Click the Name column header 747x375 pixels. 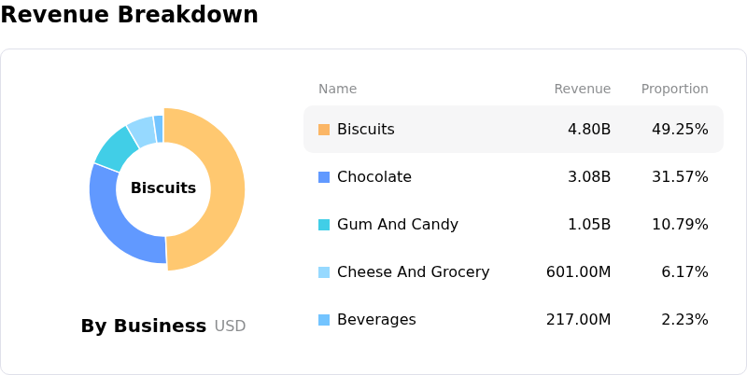tap(337, 89)
